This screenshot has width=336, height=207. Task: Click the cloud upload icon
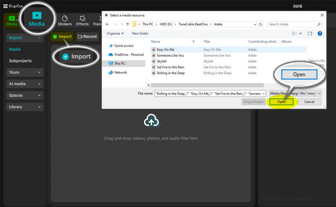(152, 120)
